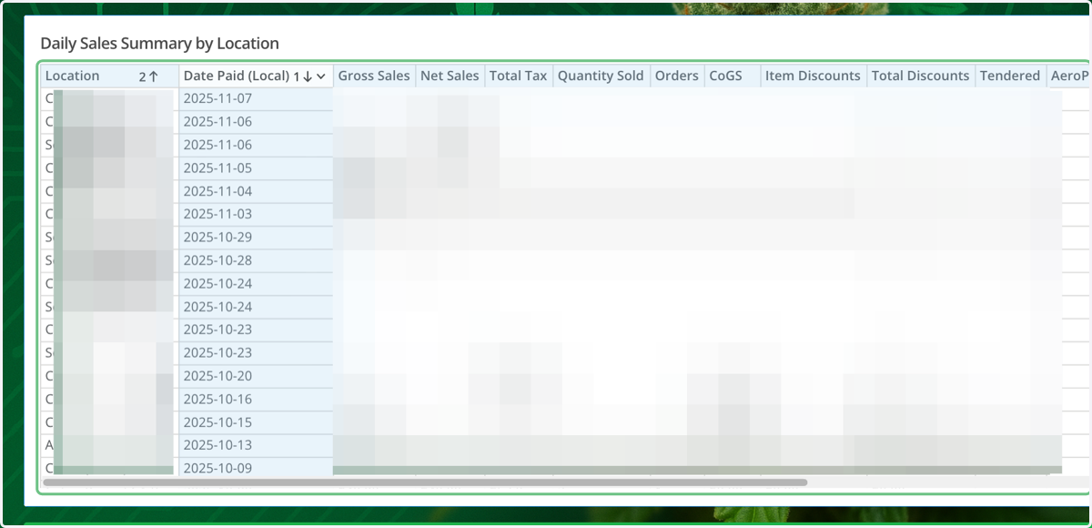Click the 2025-10-20 date cell
This screenshot has width=1092, height=528.
[256, 376]
